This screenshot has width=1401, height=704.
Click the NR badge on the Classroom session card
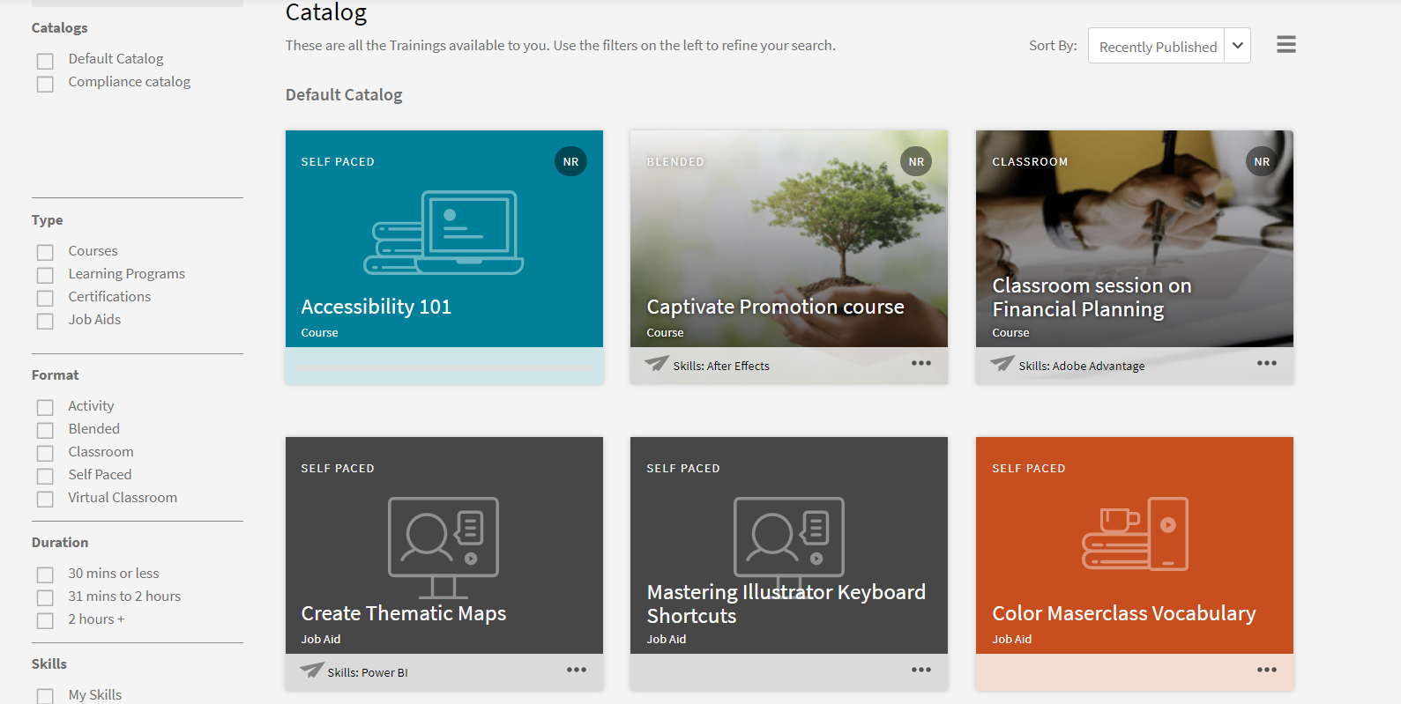1263,162
